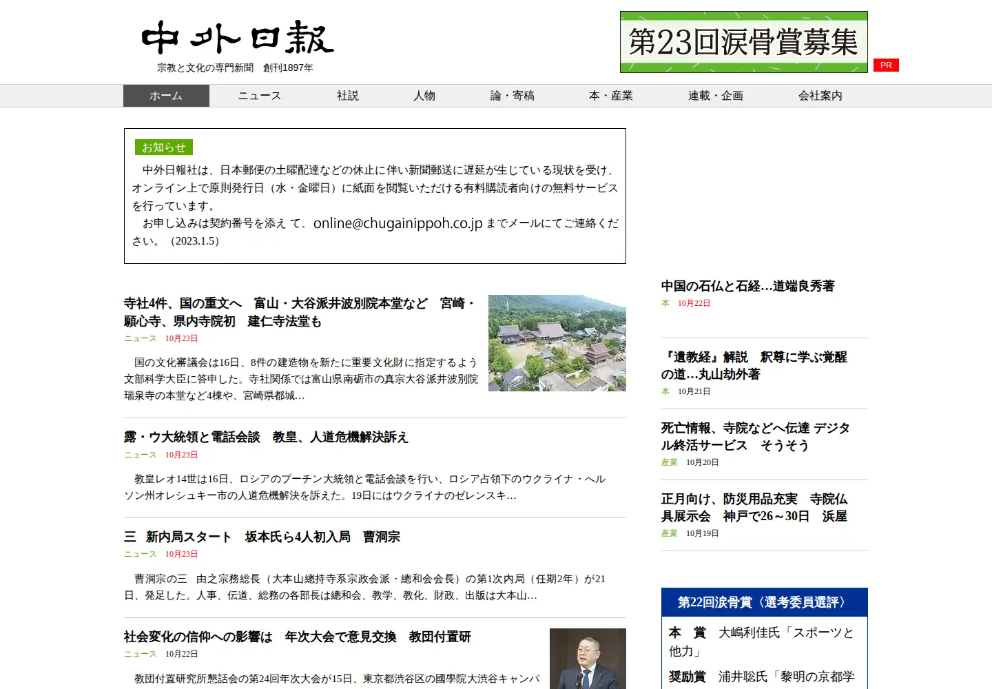Open article 寺社4件、国の重文へ headline
Image resolution: width=992 pixels, height=689 pixels.
click(x=300, y=312)
